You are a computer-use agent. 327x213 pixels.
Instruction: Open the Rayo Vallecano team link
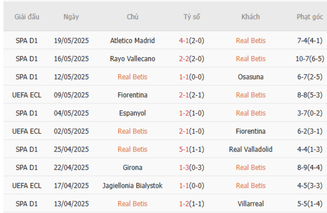click(132, 59)
